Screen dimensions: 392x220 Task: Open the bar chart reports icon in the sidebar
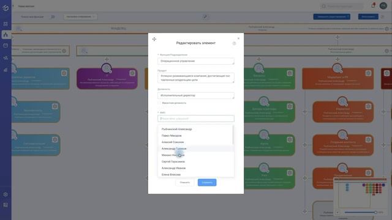point(6,70)
